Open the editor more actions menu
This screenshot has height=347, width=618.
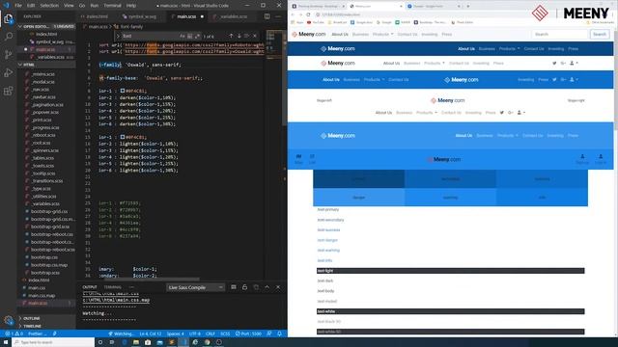point(278,16)
